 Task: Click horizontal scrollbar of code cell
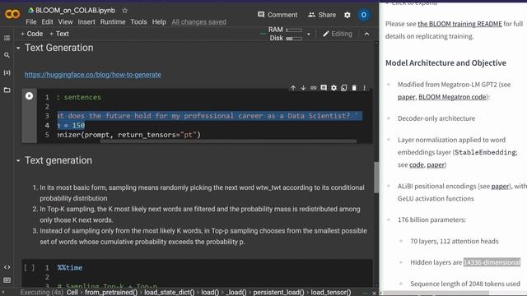pyautogui.click(x=228, y=141)
